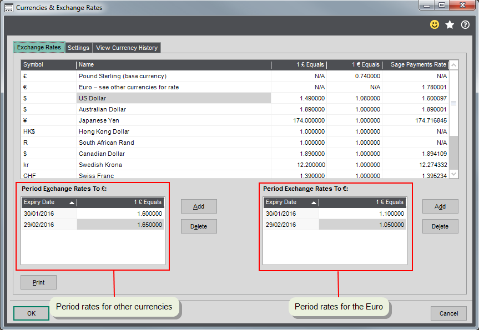Click the currency list scroll down arrow
The height and width of the screenshot is (330, 479).
coord(453,174)
